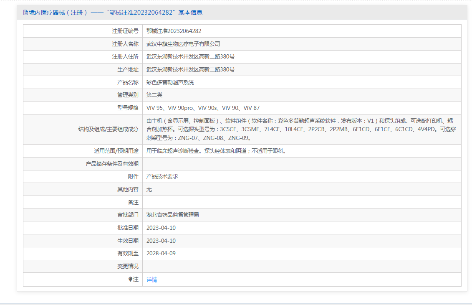Click the bullet icon beside 注

point(130,280)
